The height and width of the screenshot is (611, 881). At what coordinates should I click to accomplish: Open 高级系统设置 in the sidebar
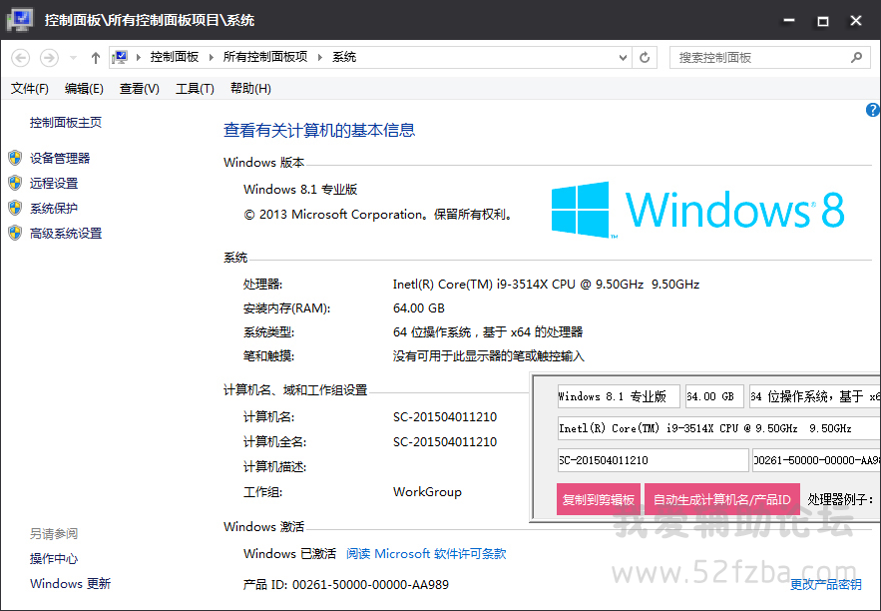[66, 234]
